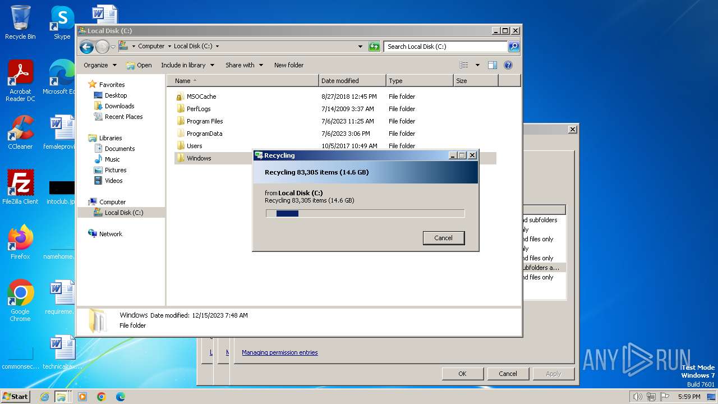Open the Organize dropdown menu
The image size is (718, 404).
click(100, 65)
